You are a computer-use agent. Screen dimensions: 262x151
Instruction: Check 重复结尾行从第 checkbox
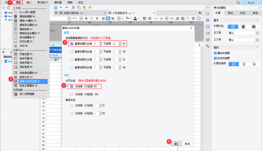coord(72,59)
